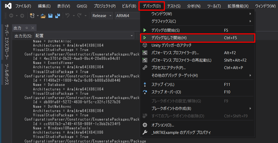
Task: Open the ARM64 platform dropdown
Action: point(127,16)
